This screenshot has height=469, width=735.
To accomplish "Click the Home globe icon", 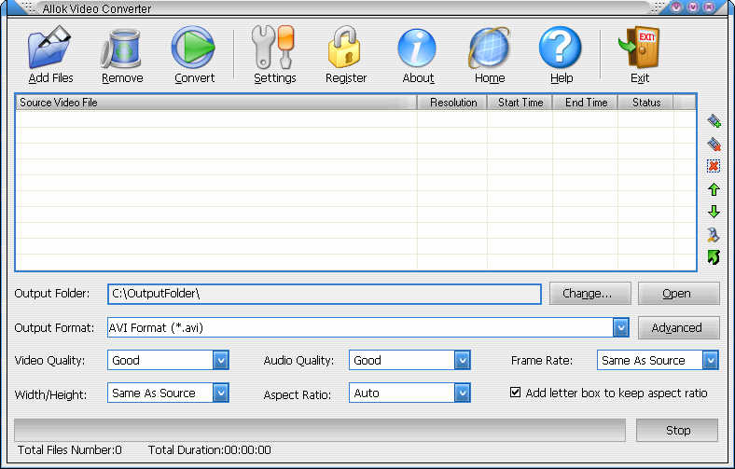I will pyautogui.click(x=489, y=48).
